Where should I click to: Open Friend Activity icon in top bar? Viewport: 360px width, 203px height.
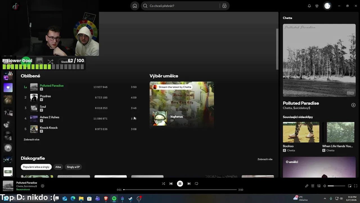point(317,6)
